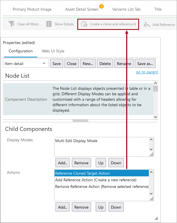This screenshot has height=223, width=177.
Task: Click the Show Details icon
Action: pyautogui.click(x=49, y=24)
